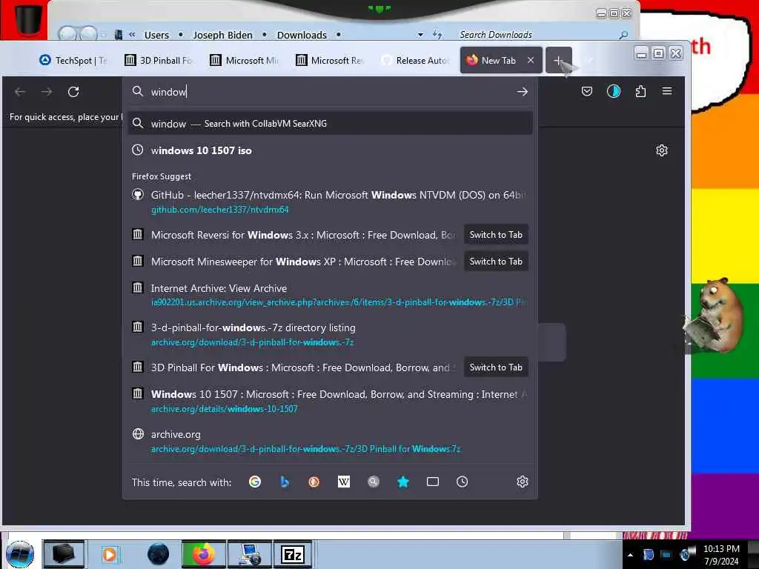Search this time with DuckDuckGo icon
The image size is (759, 569).
click(314, 482)
